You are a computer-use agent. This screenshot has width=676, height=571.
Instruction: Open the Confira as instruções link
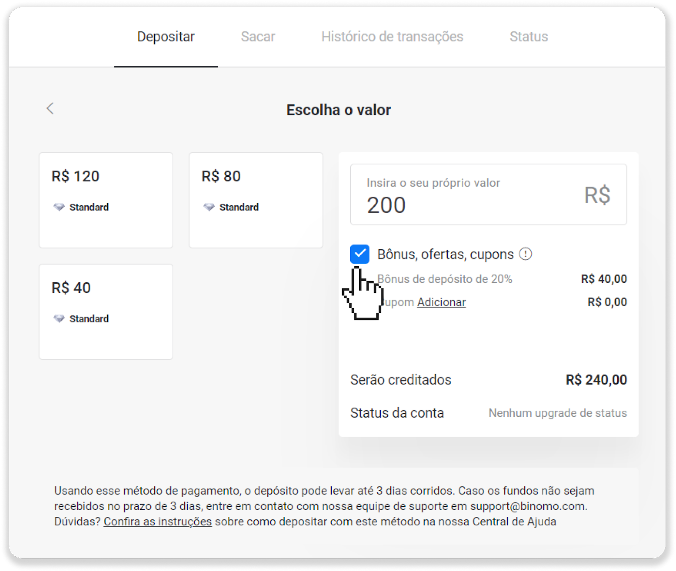click(158, 522)
